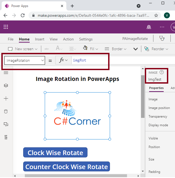Click the circled down-arrow icon in tab bar
The height and width of the screenshot is (178, 175).
pyautogui.click(x=139, y=6)
